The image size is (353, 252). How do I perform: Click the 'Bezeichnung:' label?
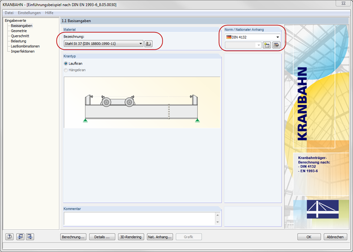(74, 37)
